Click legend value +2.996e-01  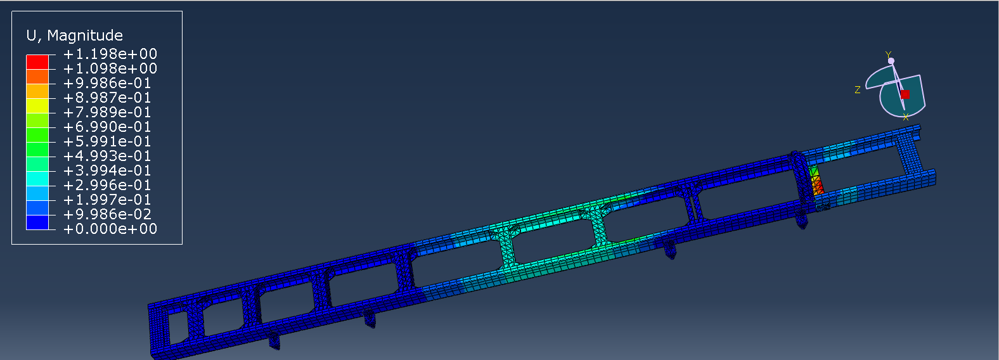tap(107, 185)
